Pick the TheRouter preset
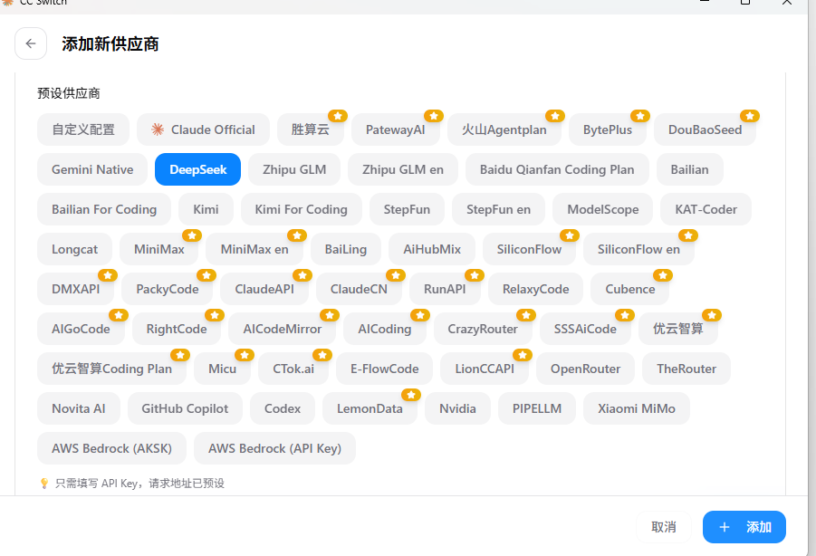This screenshot has width=816, height=556. [686, 369]
